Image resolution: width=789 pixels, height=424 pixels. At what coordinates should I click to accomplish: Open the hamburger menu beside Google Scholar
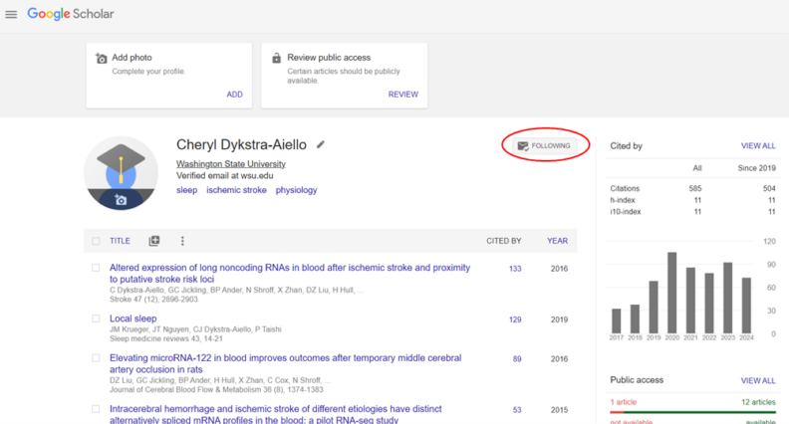11,15
